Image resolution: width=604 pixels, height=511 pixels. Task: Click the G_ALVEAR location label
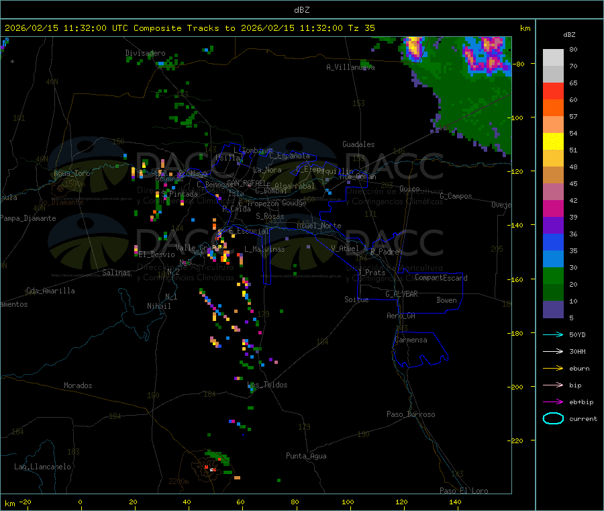click(401, 294)
